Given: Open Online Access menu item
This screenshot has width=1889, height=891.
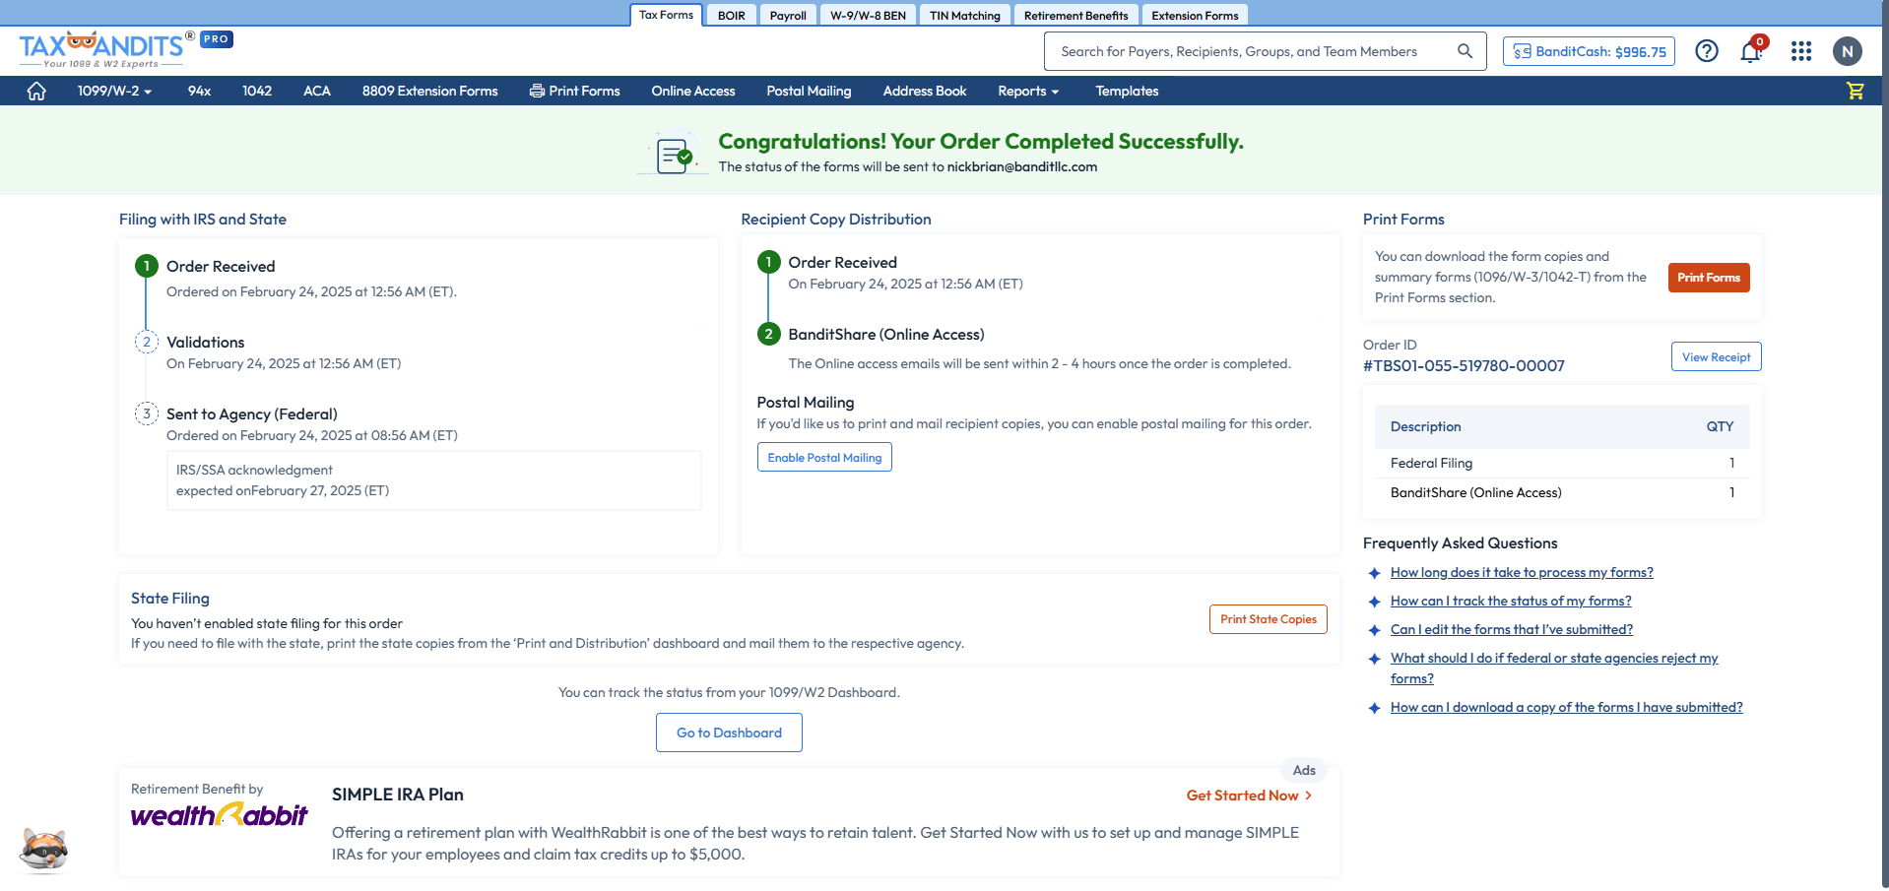Looking at the screenshot, I should [693, 91].
